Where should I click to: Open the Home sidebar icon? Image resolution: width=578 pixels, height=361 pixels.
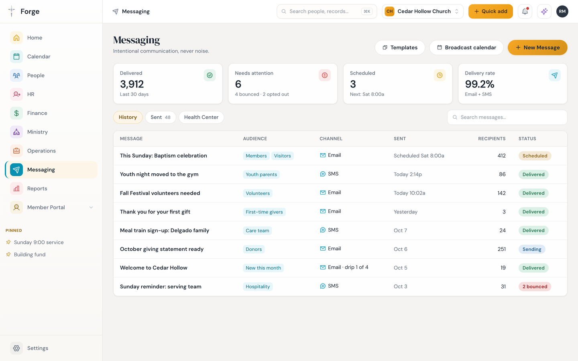(16, 38)
